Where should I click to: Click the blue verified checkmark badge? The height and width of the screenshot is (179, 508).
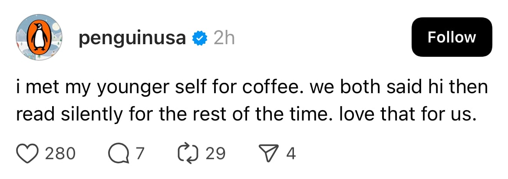coord(199,39)
